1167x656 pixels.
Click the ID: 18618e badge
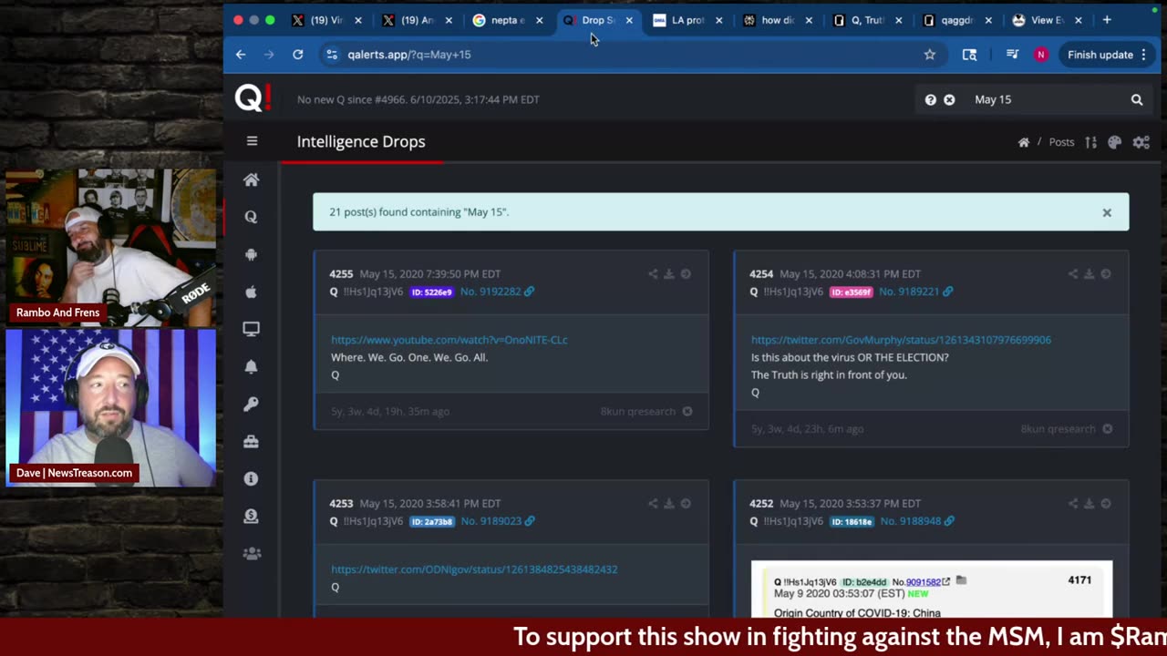(852, 521)
